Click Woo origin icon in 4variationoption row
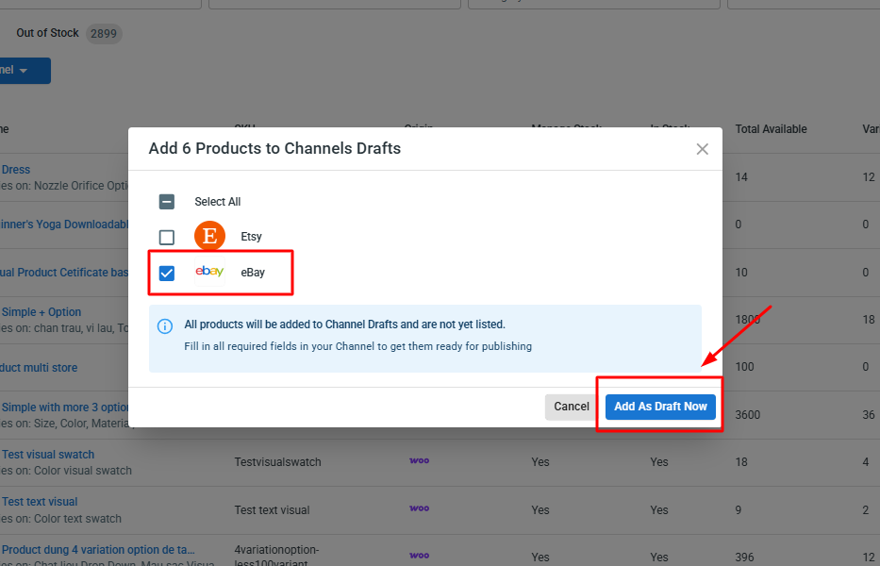880x566 pixels. coord(419,556)
